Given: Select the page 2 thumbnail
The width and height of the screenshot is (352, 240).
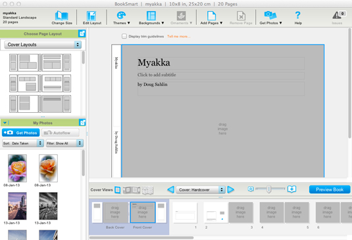Looking at the screenshot, I should (x=216, y=212).
